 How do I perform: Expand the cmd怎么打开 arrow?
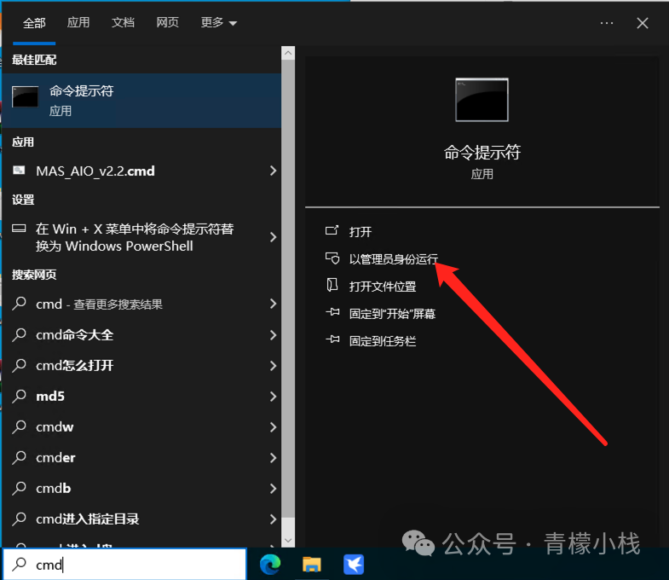(273, 366)
